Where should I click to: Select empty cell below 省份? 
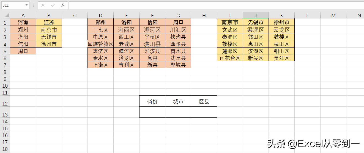152,112
